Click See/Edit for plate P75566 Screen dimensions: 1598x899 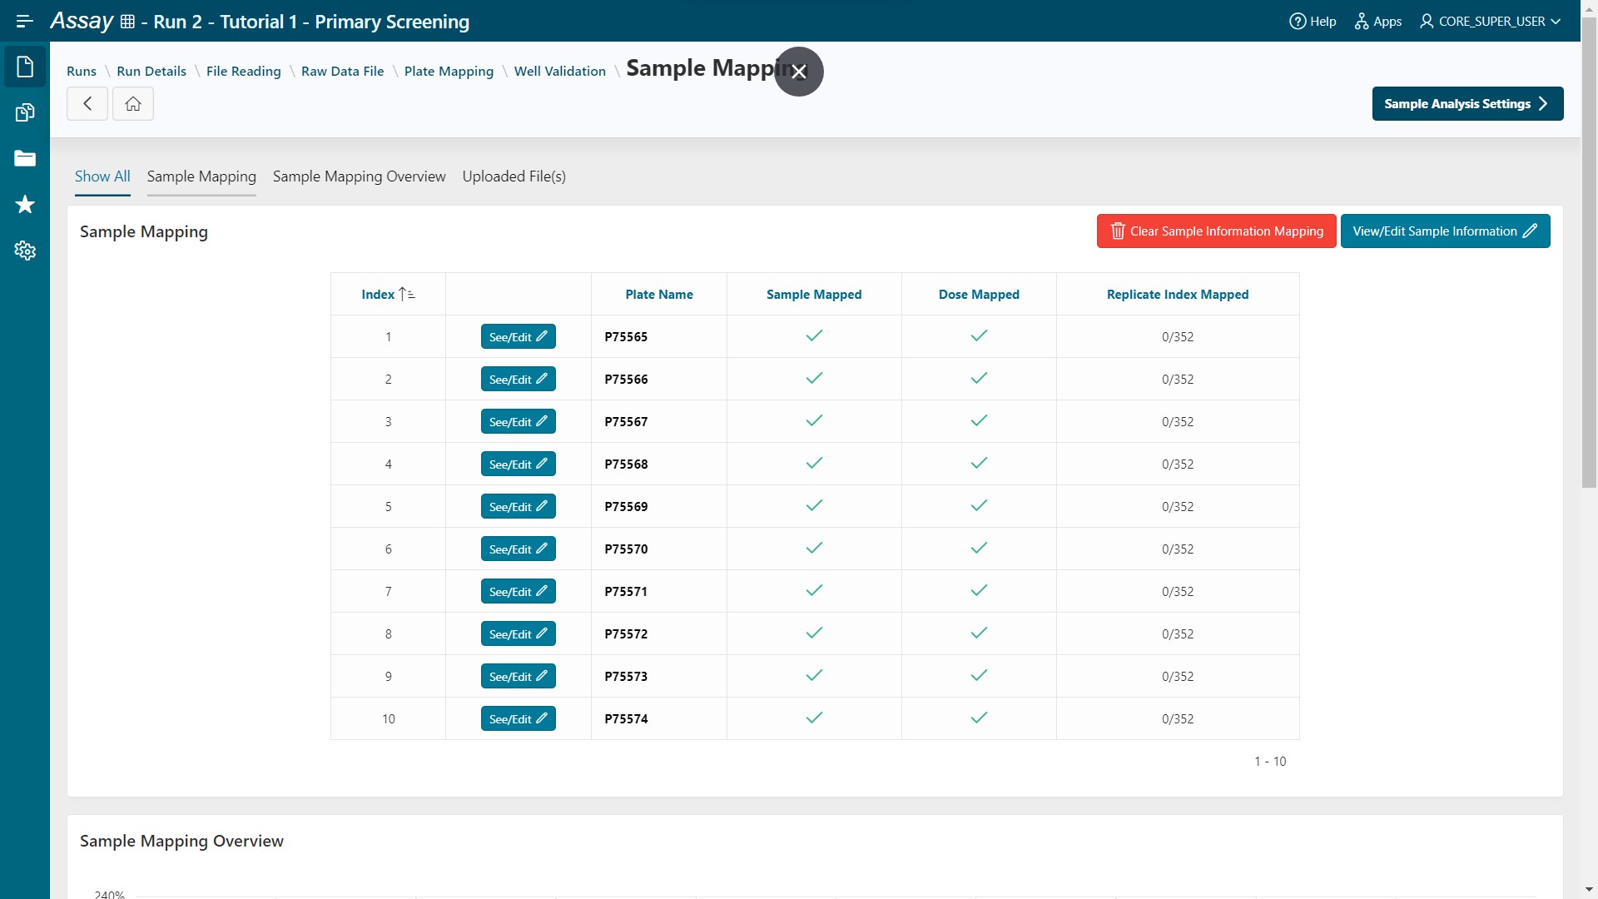coord(518,380)
